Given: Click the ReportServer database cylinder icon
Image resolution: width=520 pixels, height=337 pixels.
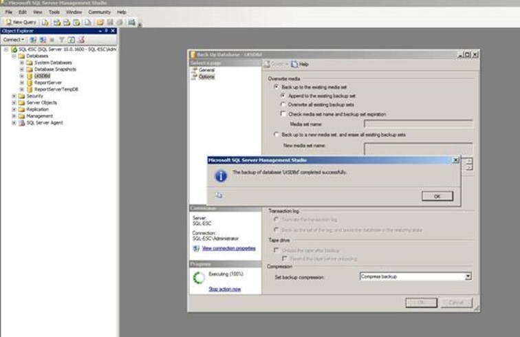Looking at the screenshot, I should [x=30, y=83].
